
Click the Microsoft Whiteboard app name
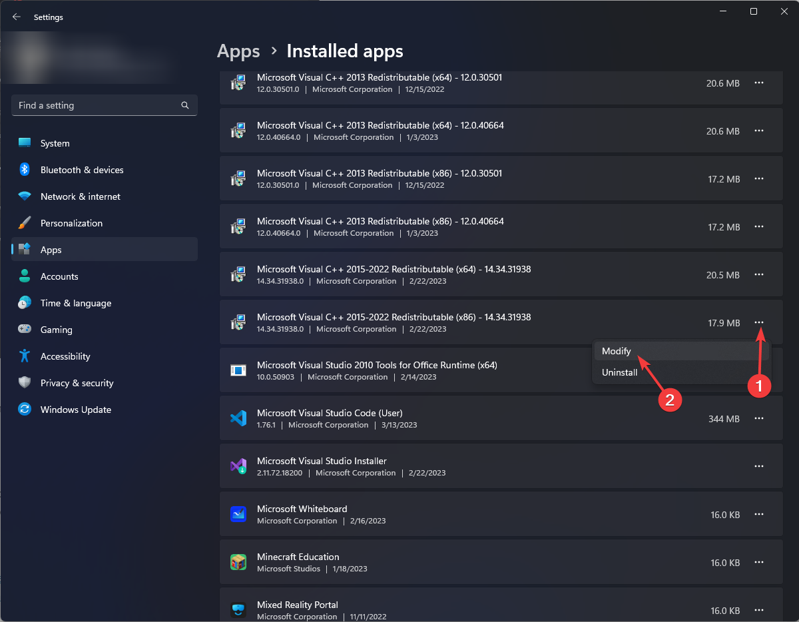click(x=302, y=509)
